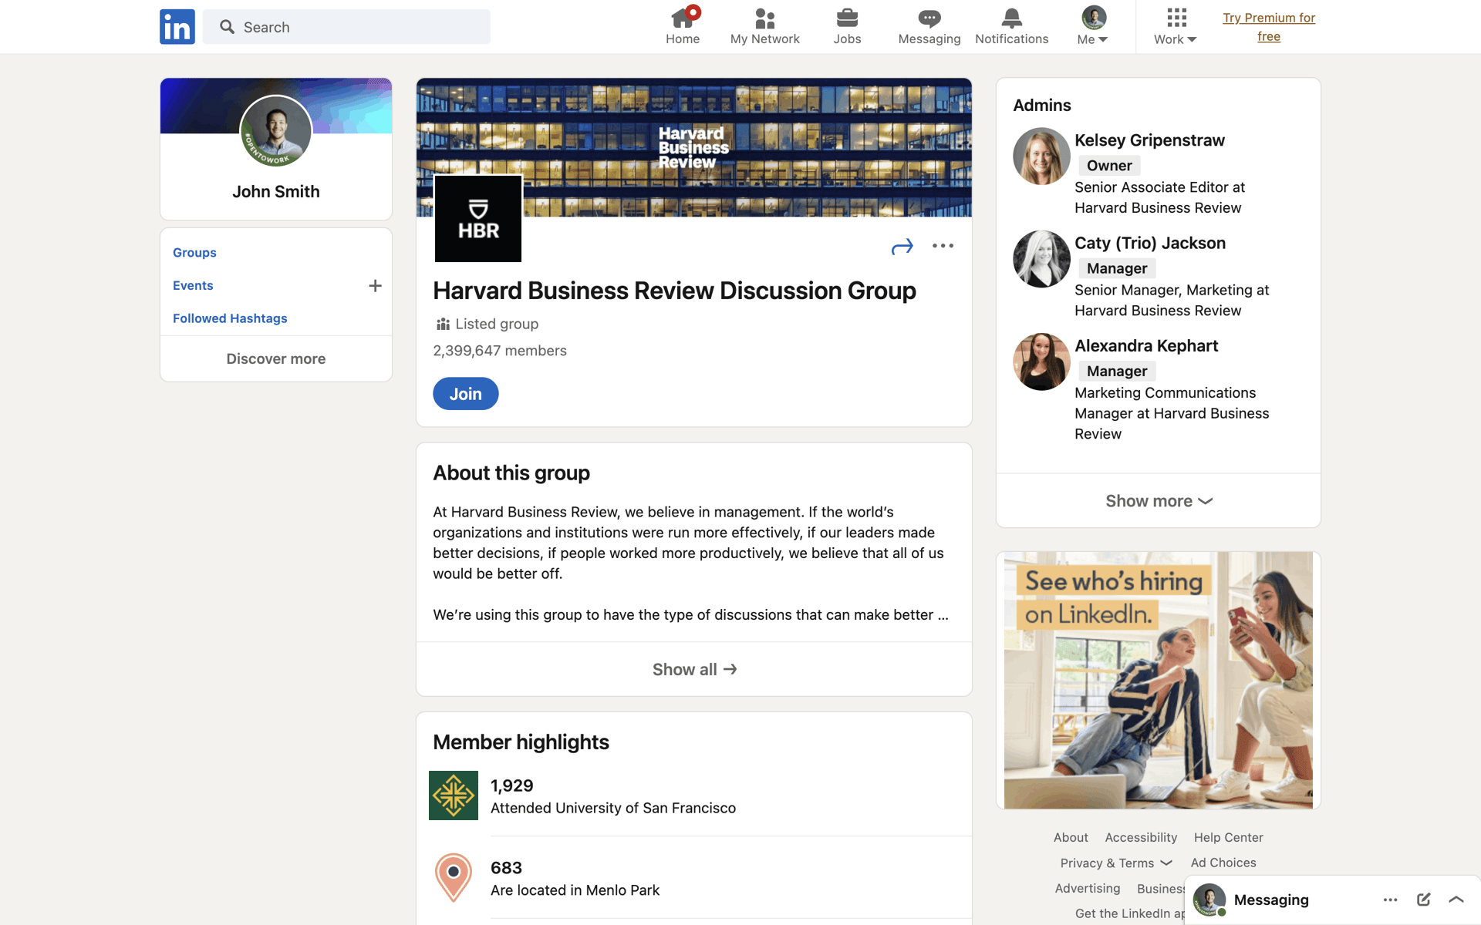Click Show all about this group
This screenshot has height=925, width=1481.
click(694, 669)
